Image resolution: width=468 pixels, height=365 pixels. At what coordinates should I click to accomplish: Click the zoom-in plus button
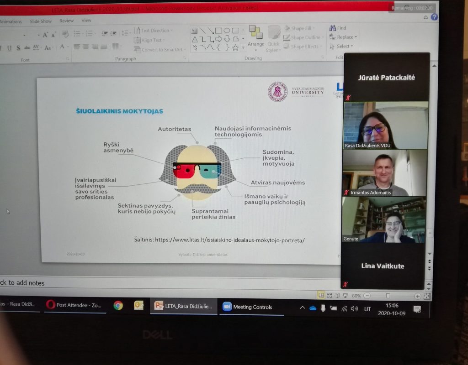(x=417, y=296)
